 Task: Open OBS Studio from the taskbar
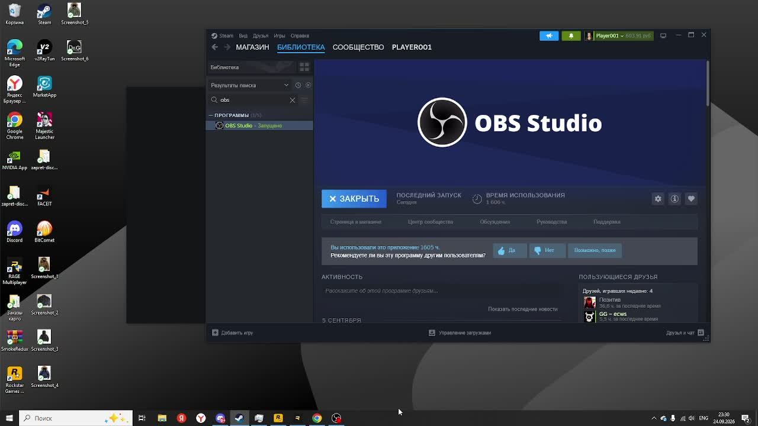click(x=336, y=418)
